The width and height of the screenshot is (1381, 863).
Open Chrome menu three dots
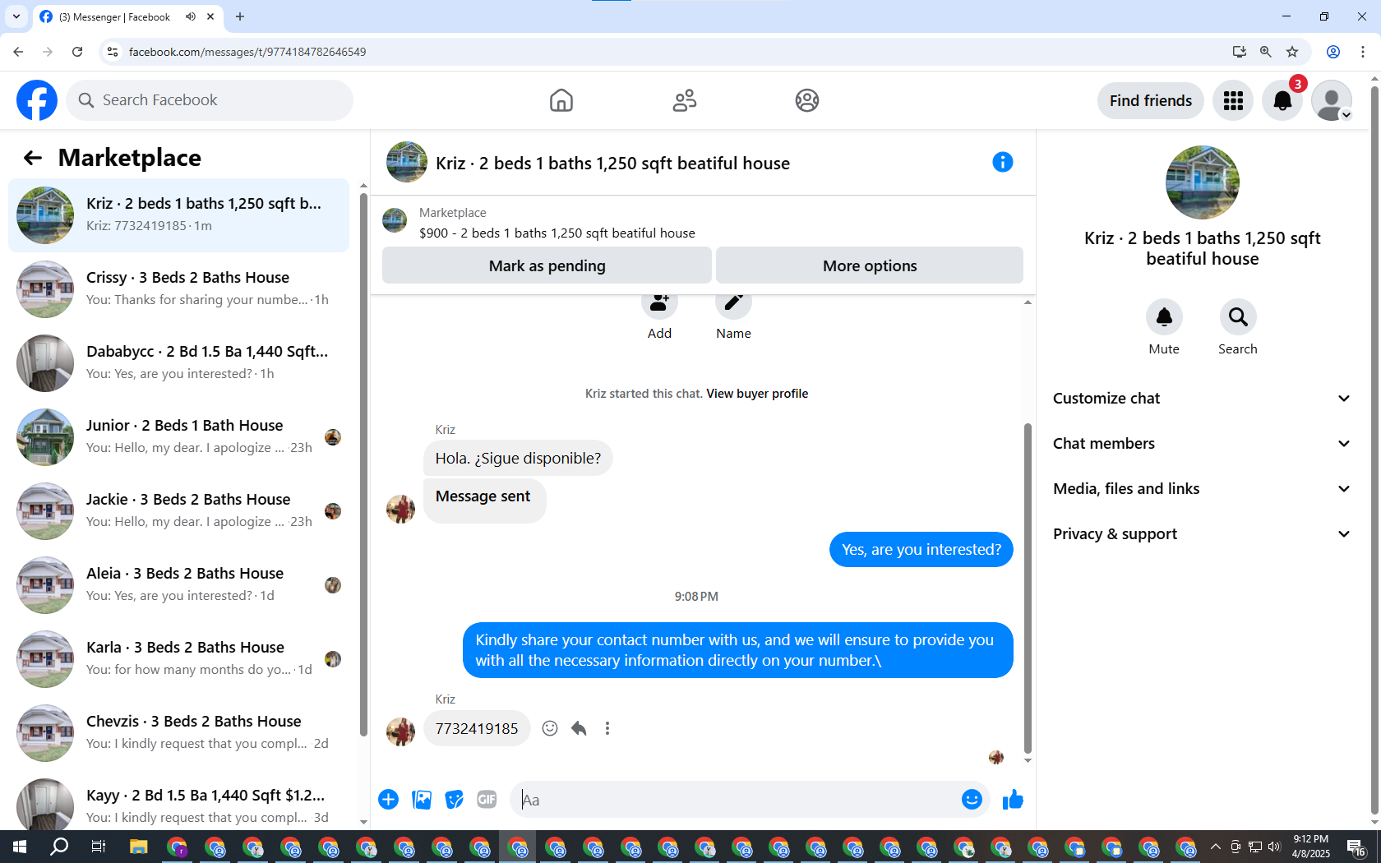[1363, 52]
